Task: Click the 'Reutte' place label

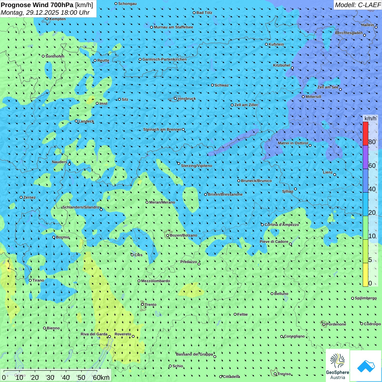Action: [103, 60]
